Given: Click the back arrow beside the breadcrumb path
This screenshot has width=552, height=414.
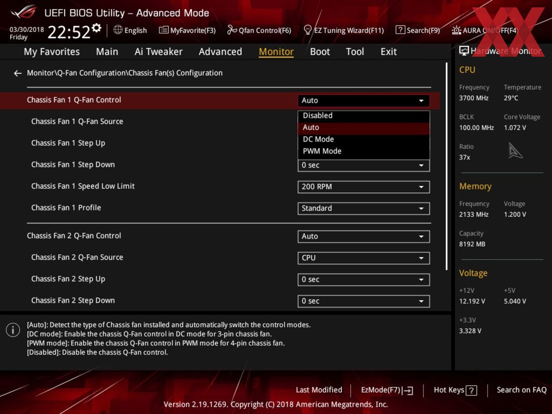Looking at the screenshot, I should 17,73.
